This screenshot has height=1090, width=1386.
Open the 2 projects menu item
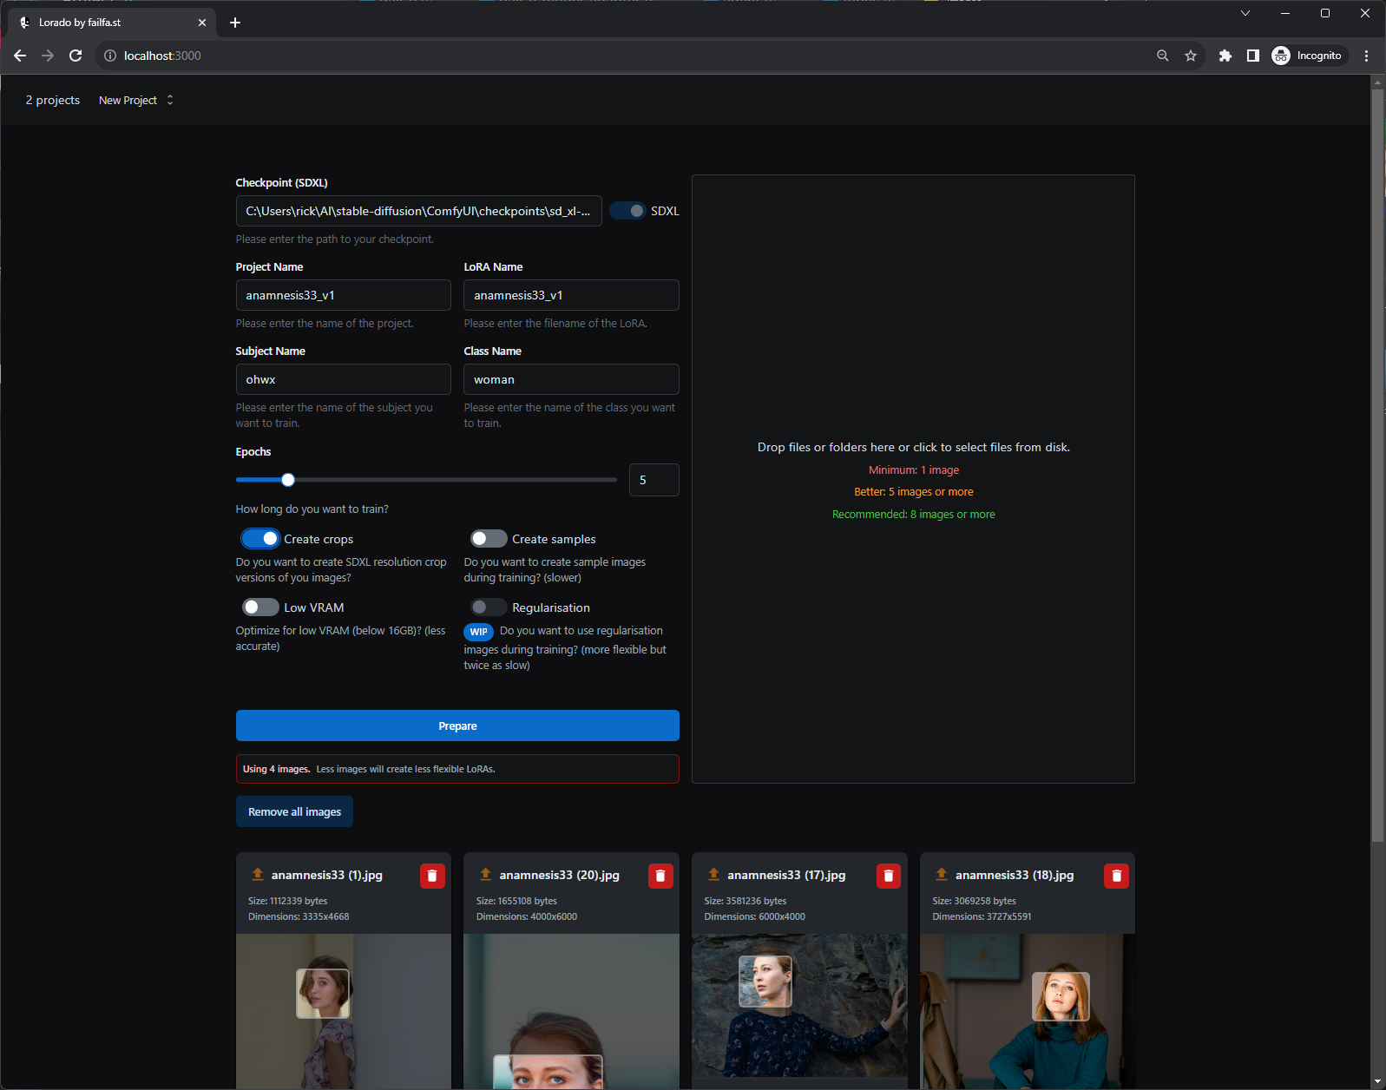(53, 101)
